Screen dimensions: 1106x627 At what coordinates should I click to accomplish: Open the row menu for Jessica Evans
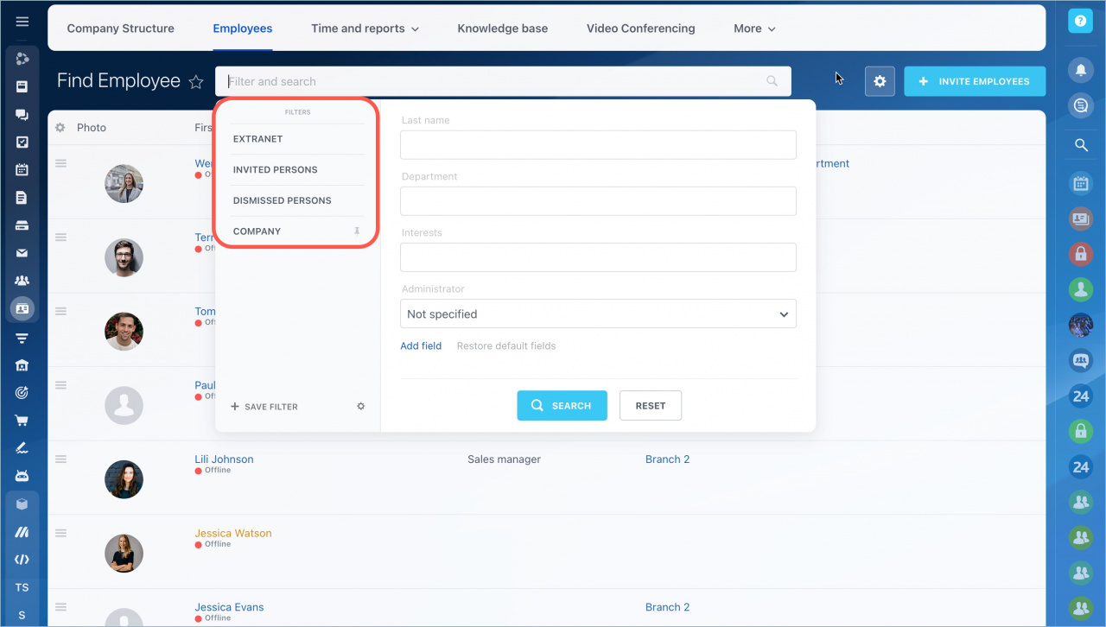[x=61, y=607]
